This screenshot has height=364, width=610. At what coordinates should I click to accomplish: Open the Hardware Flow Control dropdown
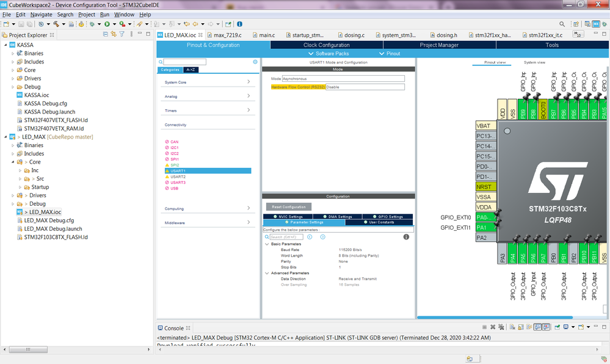[365, 87]
